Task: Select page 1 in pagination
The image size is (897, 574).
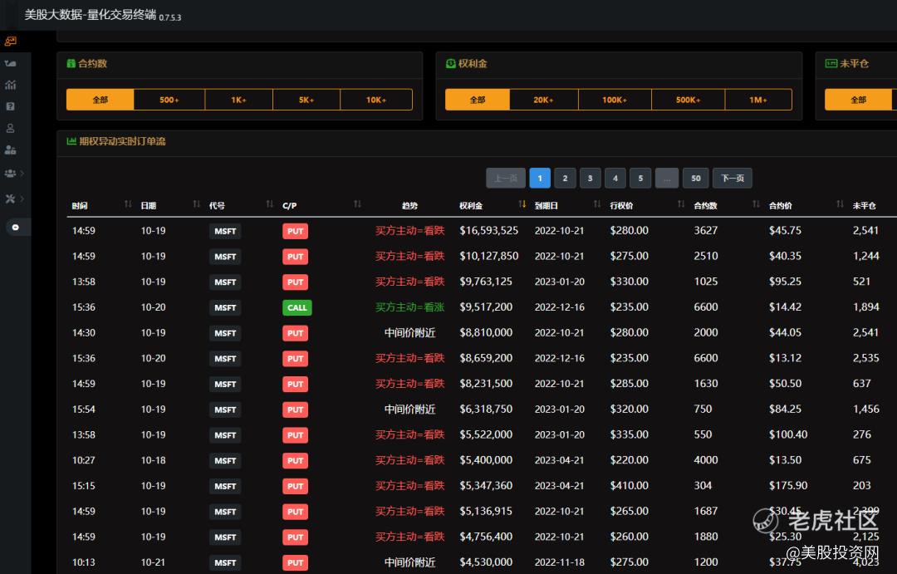Action: coord(540,178)
